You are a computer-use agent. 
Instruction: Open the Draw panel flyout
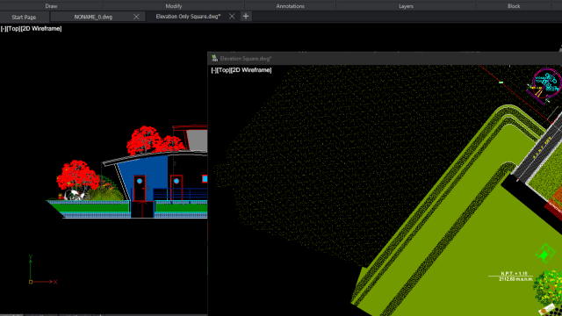pyautogui.click(x=51, y=6)
